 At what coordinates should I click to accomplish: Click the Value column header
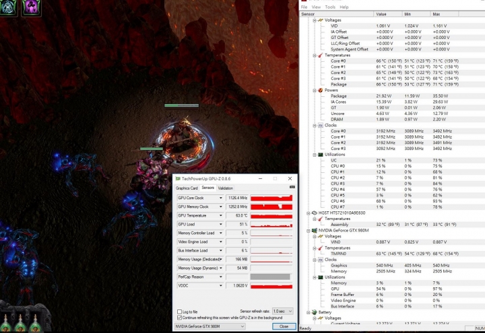click(x=388, y=14)
